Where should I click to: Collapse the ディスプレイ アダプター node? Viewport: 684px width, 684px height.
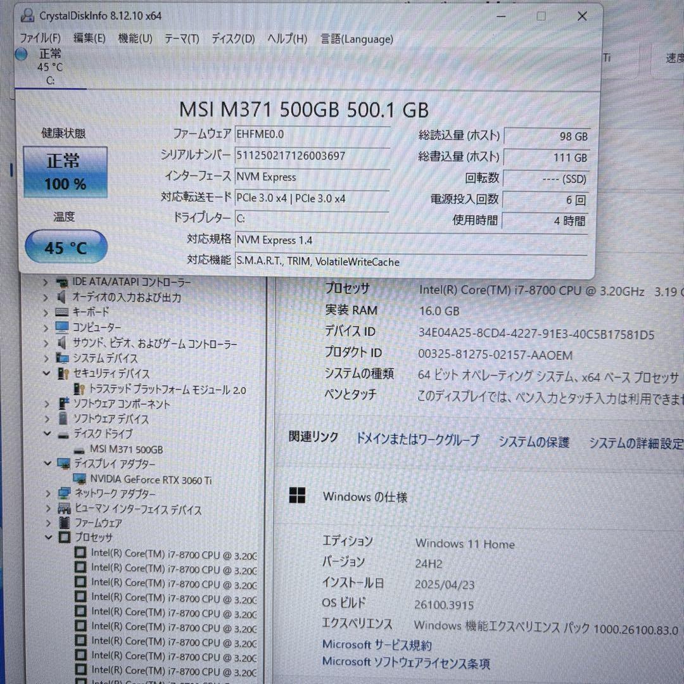(47, 463)
